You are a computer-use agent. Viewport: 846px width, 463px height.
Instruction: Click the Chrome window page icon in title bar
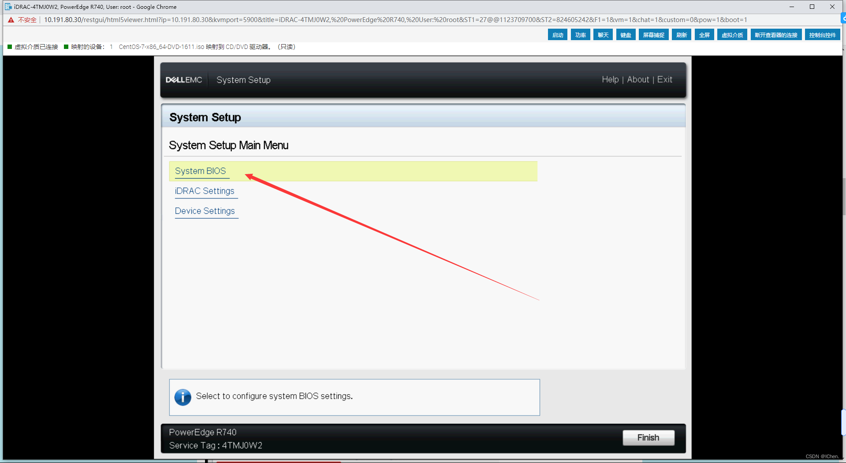8,7
